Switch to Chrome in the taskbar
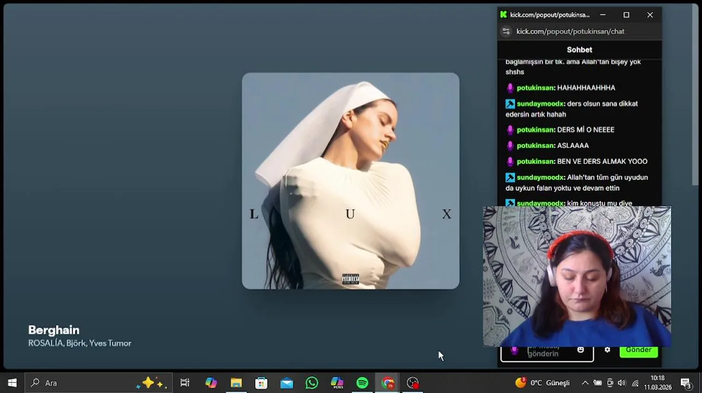Viewport: 702px width, 393px height. click(x=388, y=383)
